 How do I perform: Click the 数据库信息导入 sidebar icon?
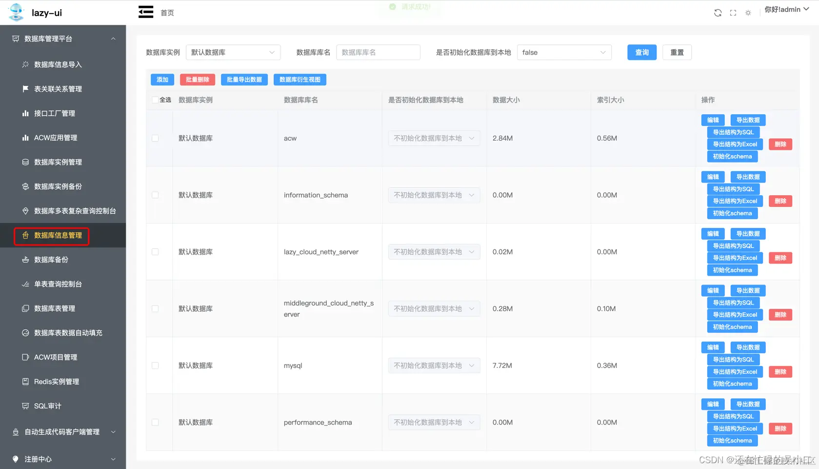[25, 64]
